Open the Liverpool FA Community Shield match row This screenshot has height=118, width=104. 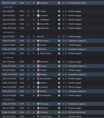[x=53, y=3]
